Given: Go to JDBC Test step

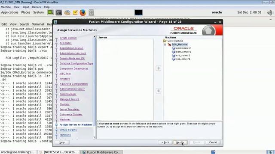Looking at the screenshot, I should pyautogui.click(x=65, y=74).
